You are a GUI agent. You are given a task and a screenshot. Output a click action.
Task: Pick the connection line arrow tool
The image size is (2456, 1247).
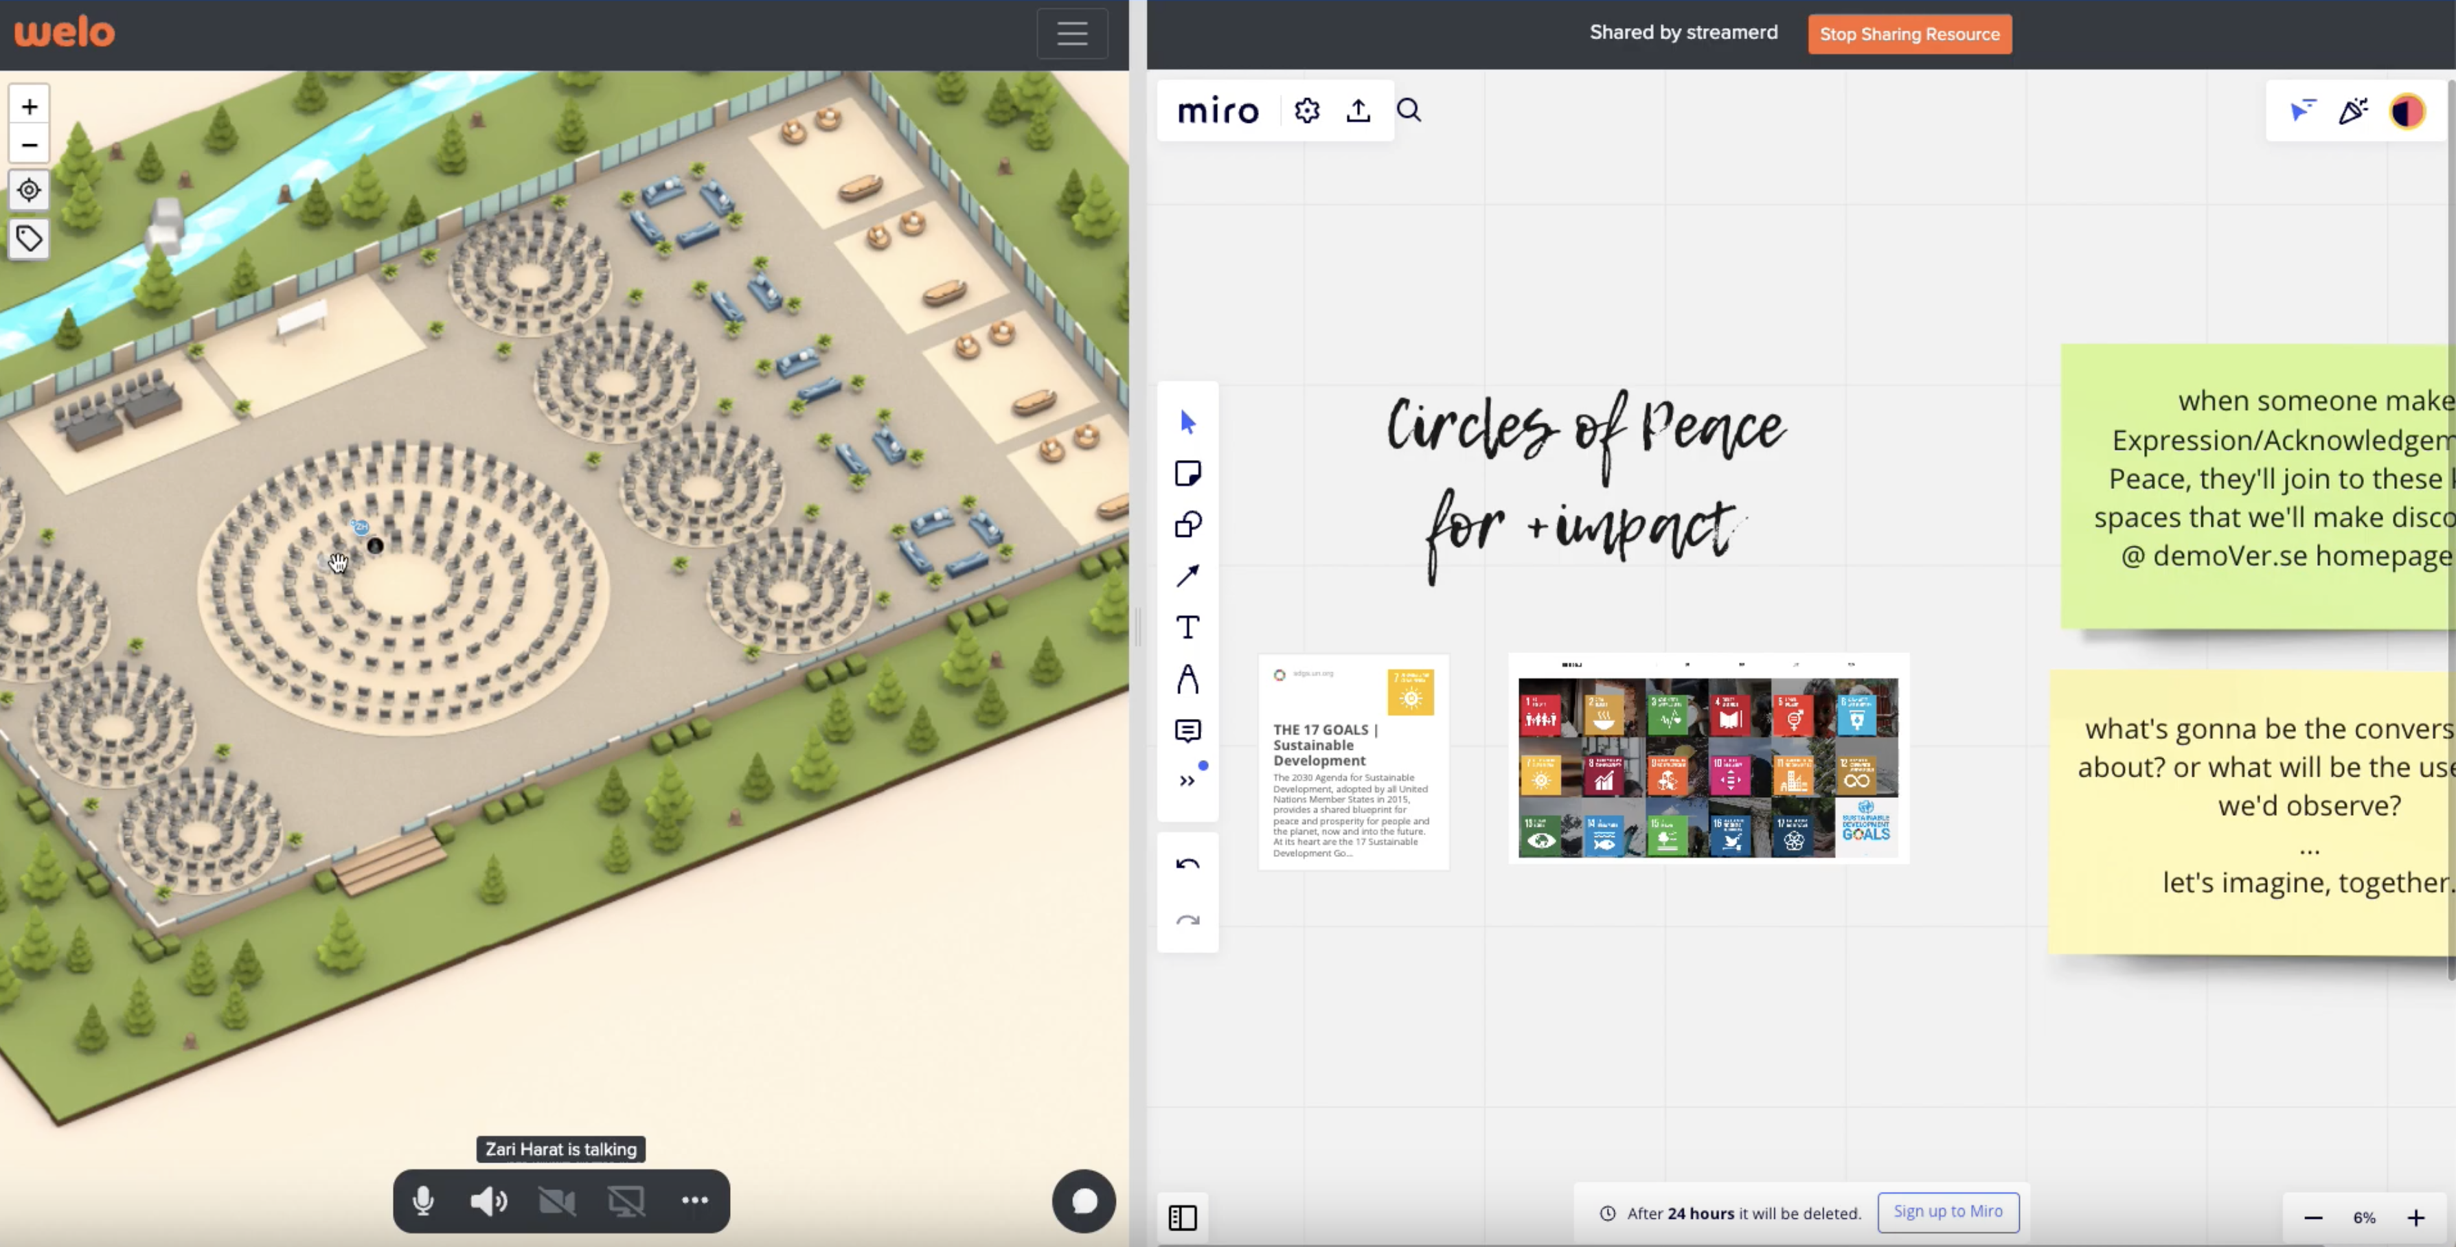1187,576
